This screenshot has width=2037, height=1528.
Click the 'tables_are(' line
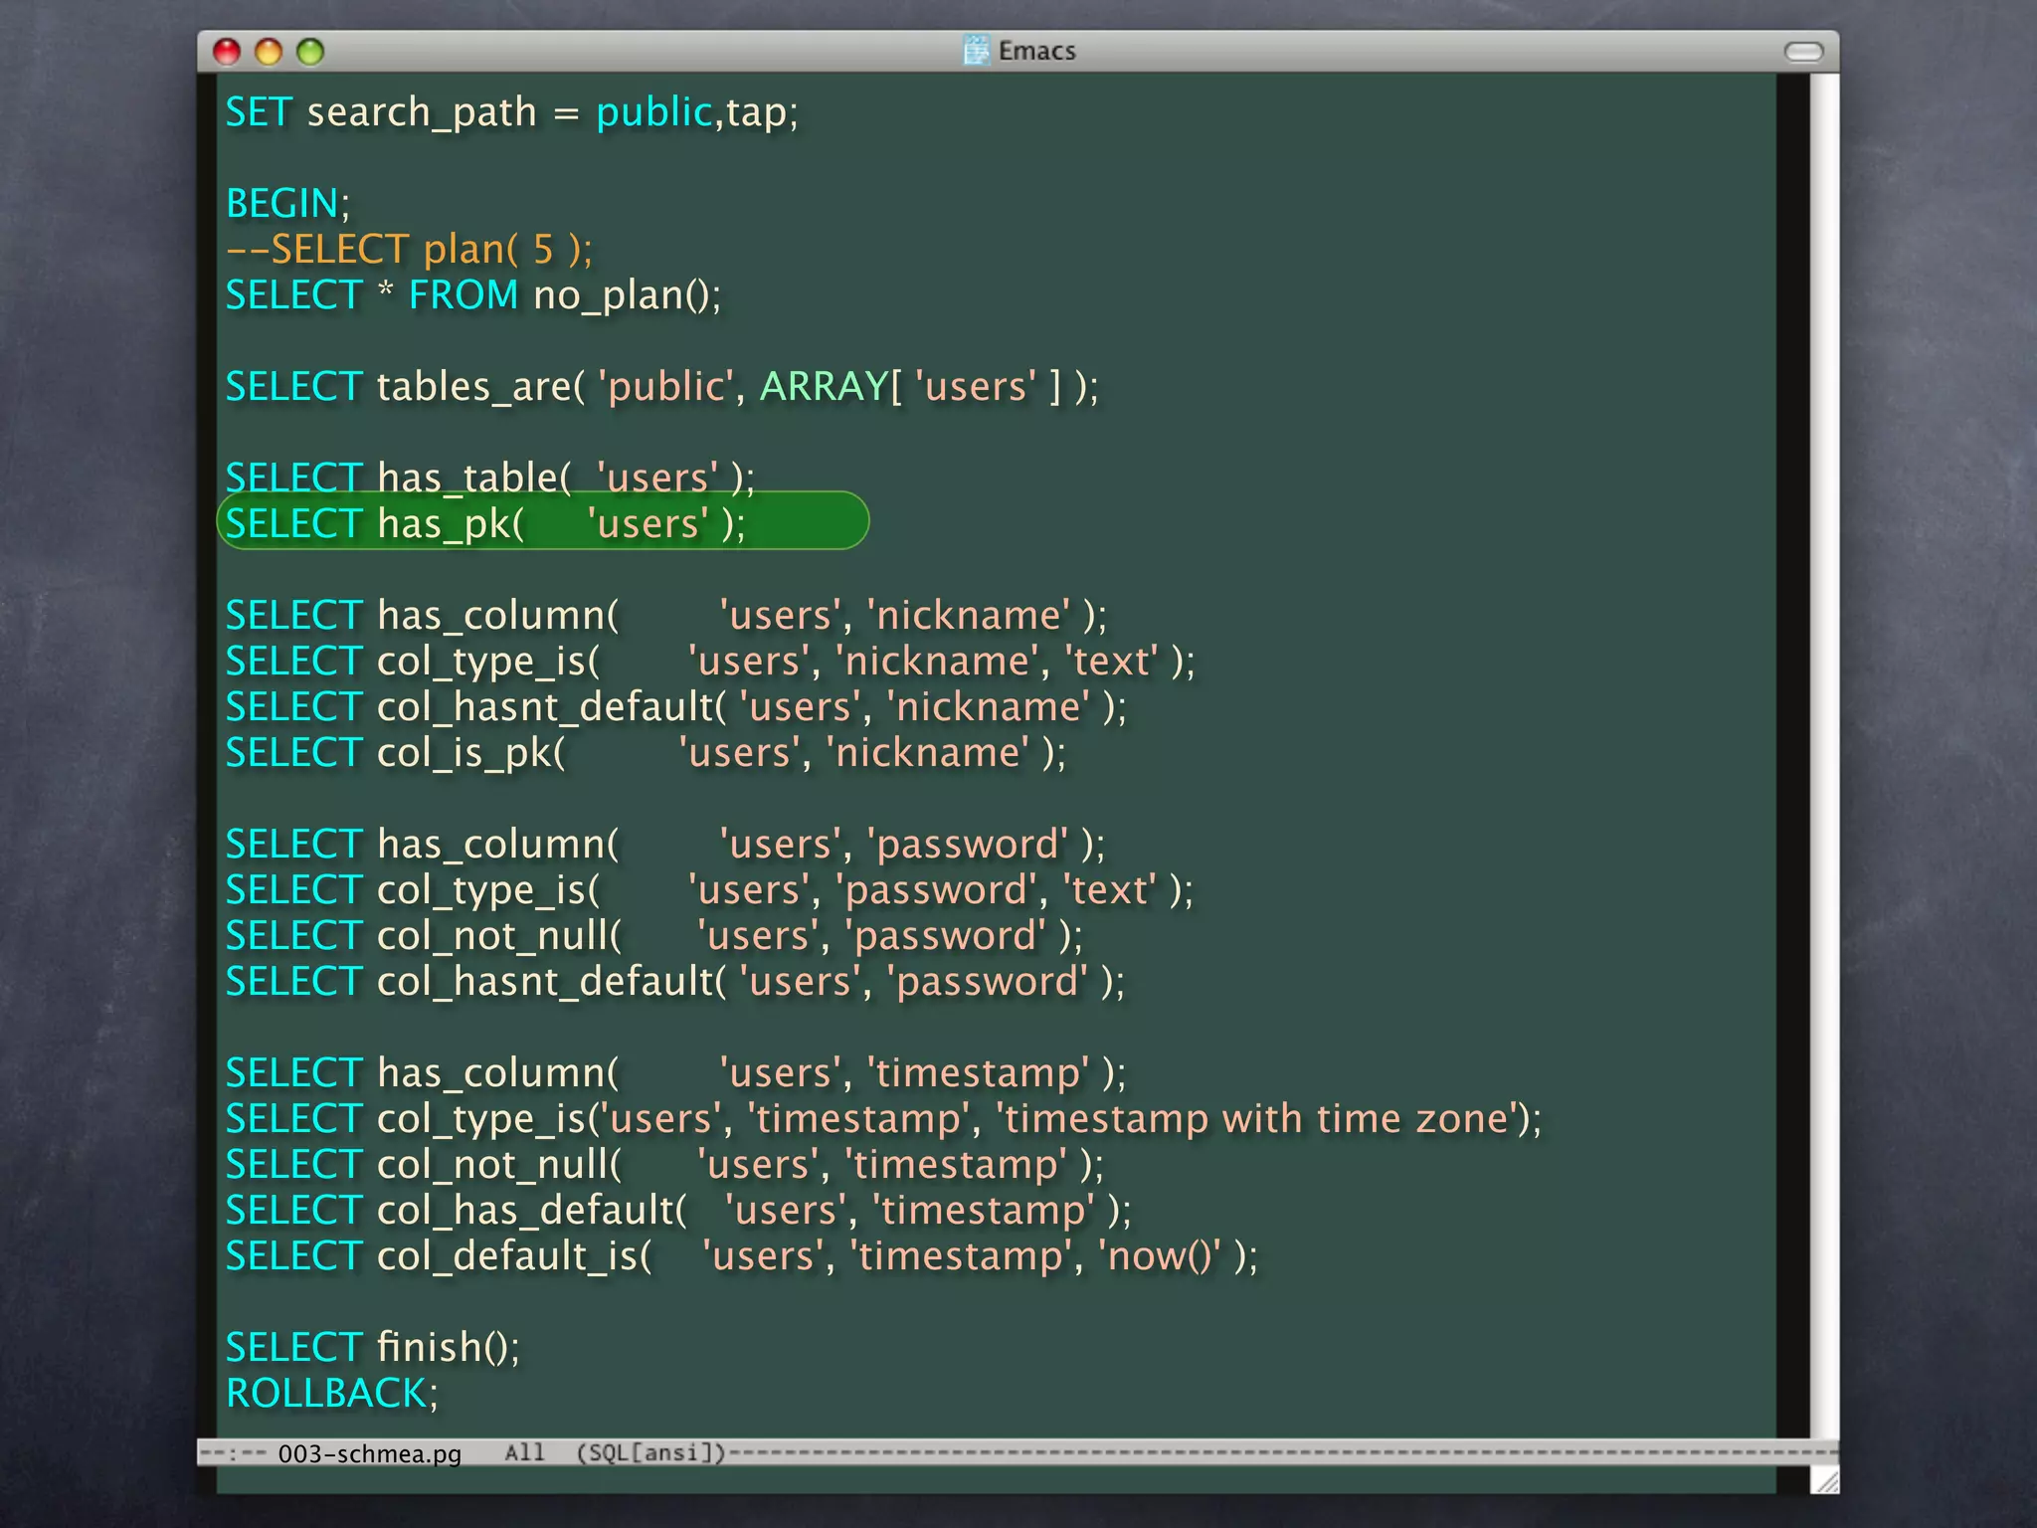click(662, 387)
